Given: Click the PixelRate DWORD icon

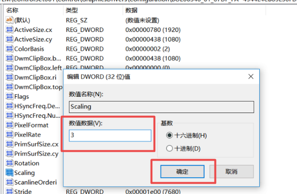Looking at the screenshot, I should (x=9, y=134).
